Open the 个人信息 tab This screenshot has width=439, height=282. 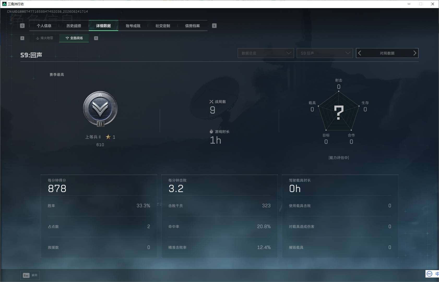pos(44,26)
